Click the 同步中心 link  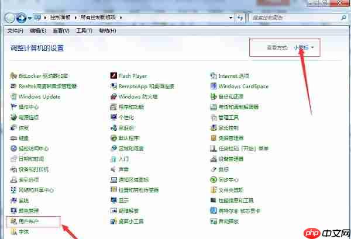[x=228, y=180]
